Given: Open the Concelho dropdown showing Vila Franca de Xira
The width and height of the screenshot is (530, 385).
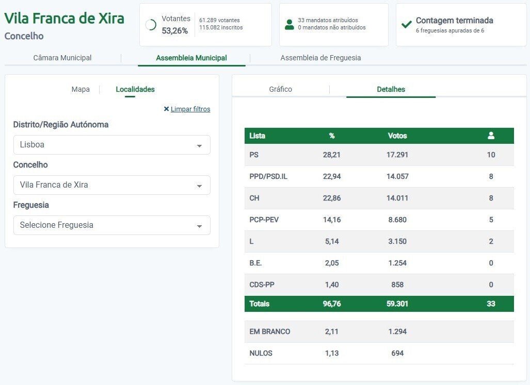Looking at the screenshot, I should (111, 185).
